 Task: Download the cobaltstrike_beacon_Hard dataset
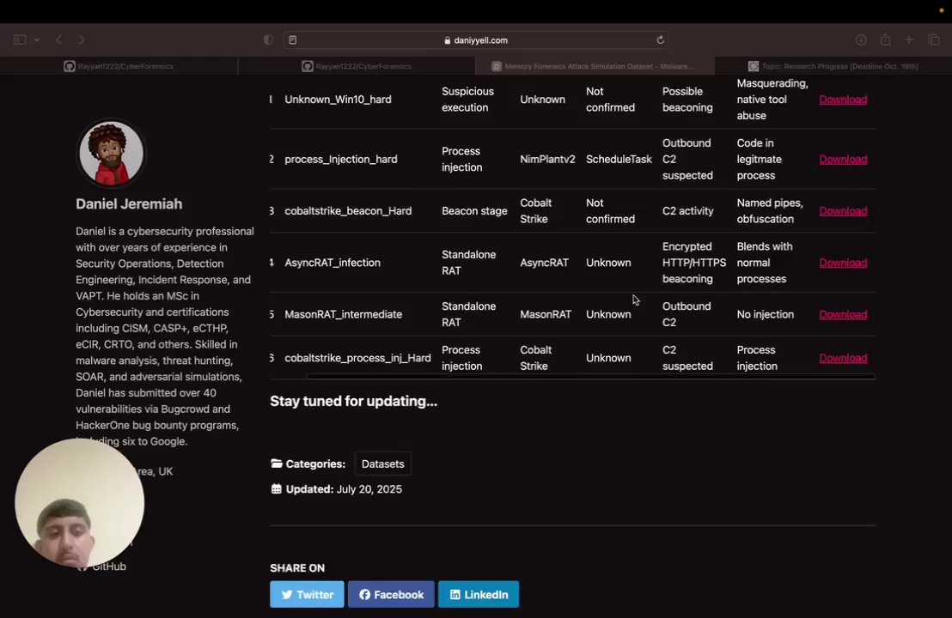tap(843, 211)
